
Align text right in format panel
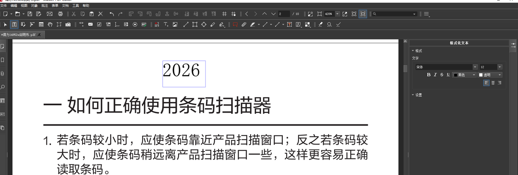[500, 83]
